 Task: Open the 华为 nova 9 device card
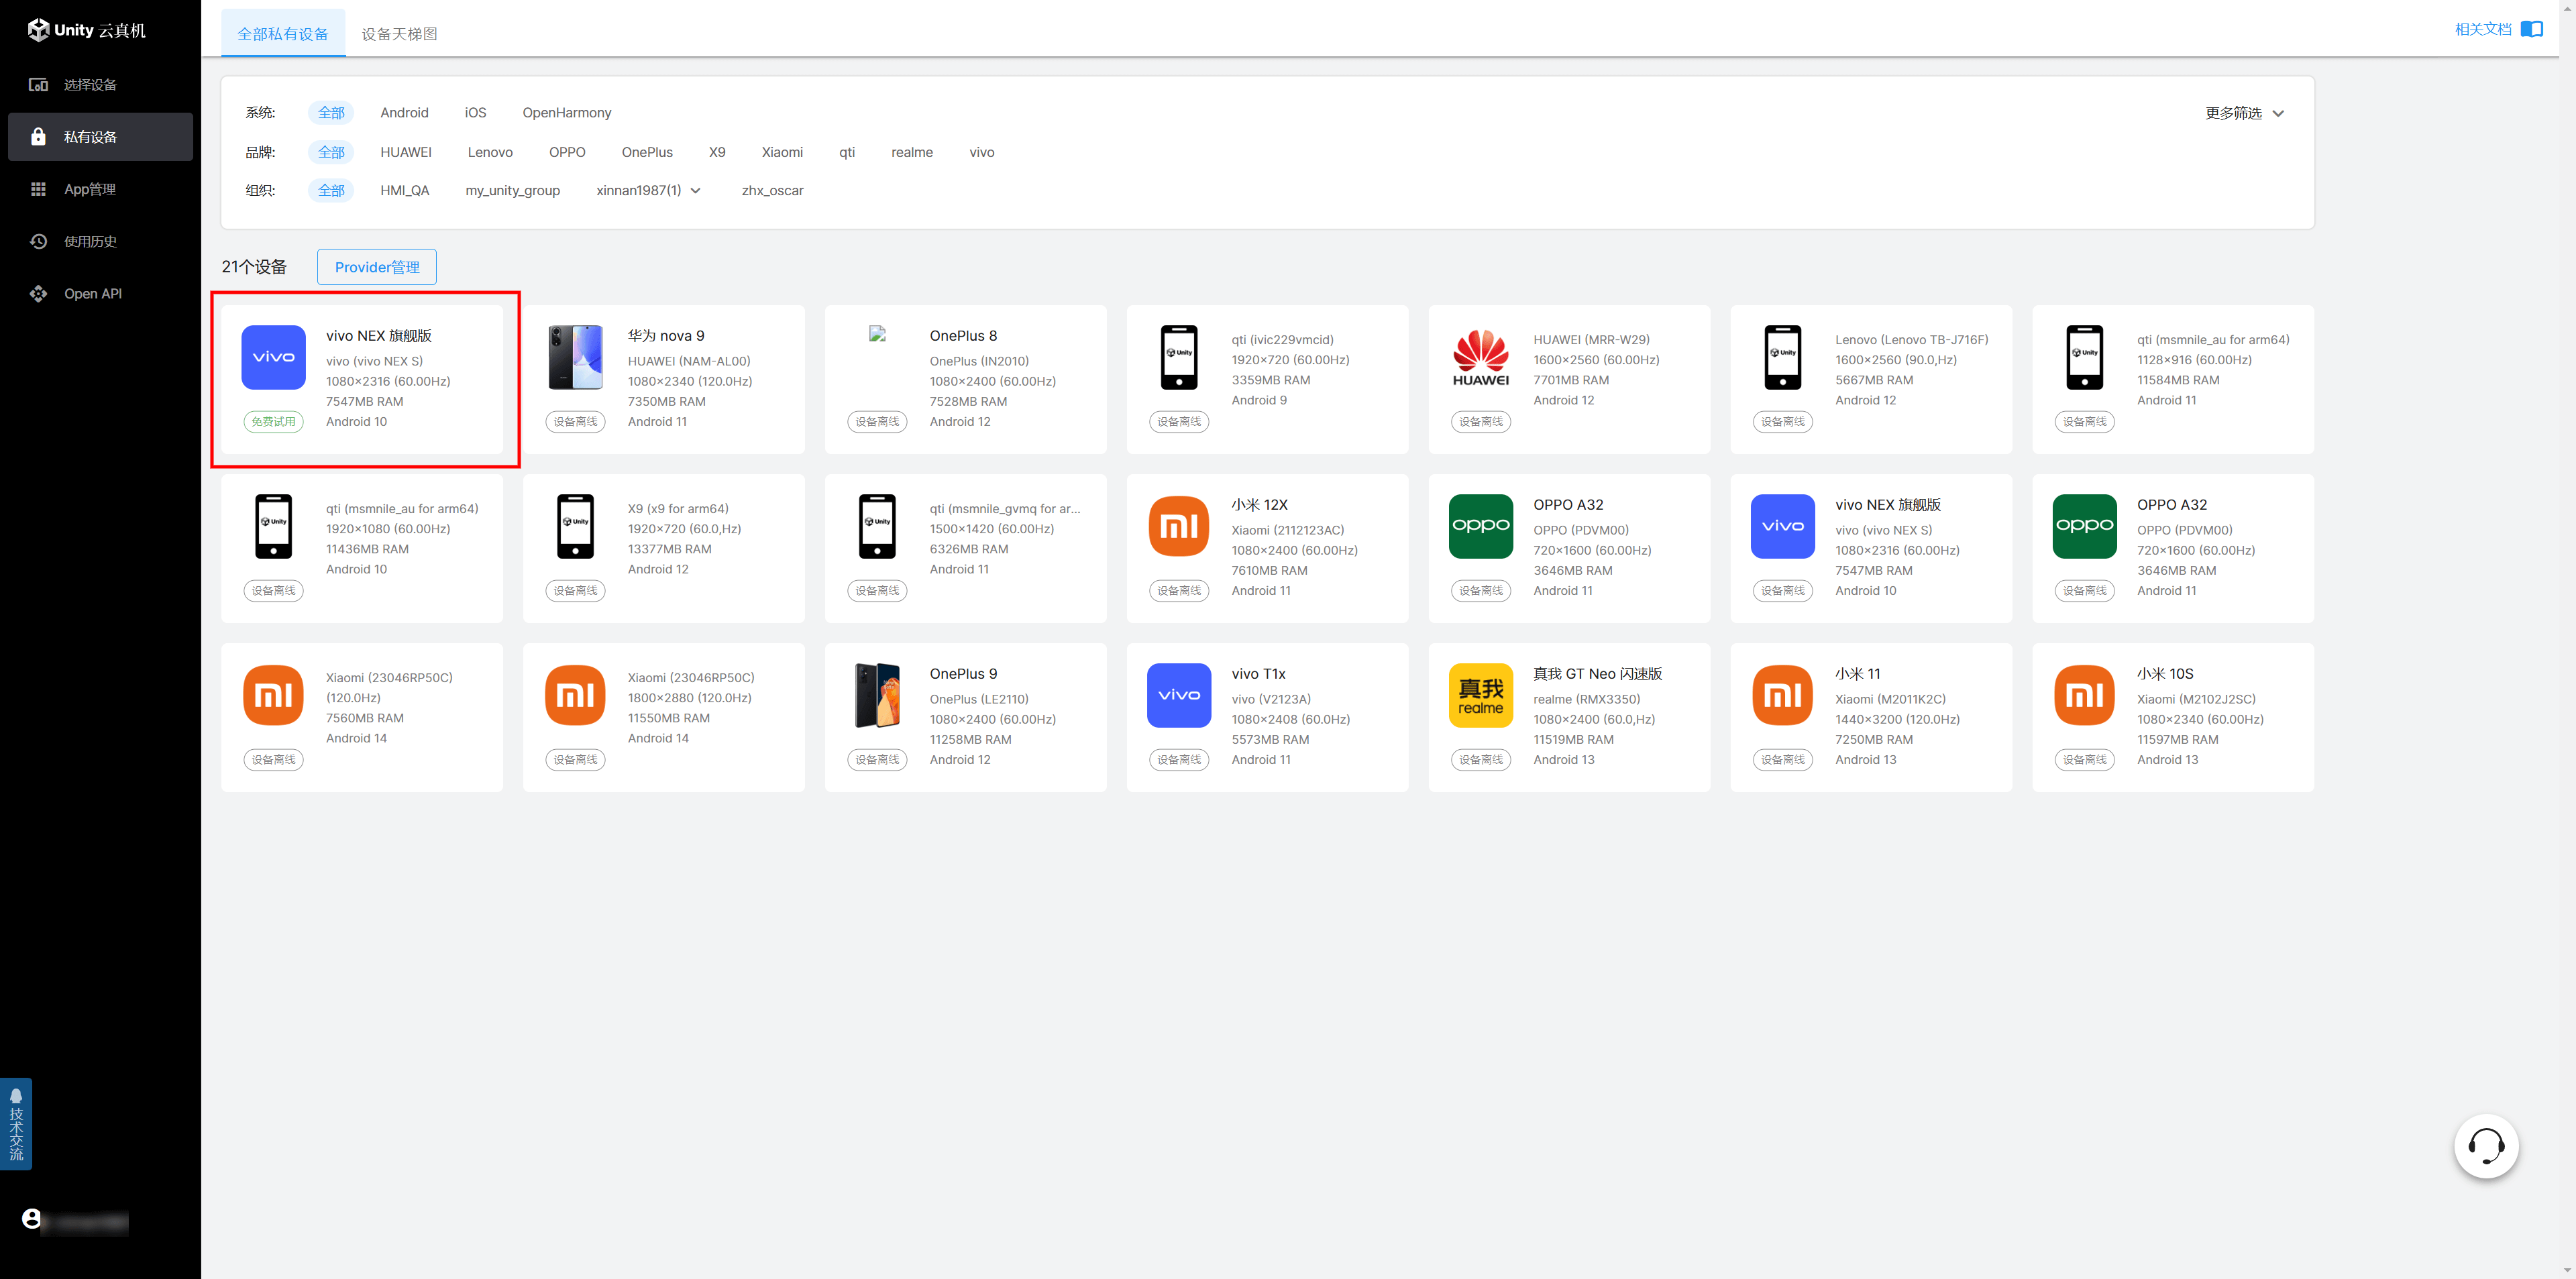click(x=663, y=379)
